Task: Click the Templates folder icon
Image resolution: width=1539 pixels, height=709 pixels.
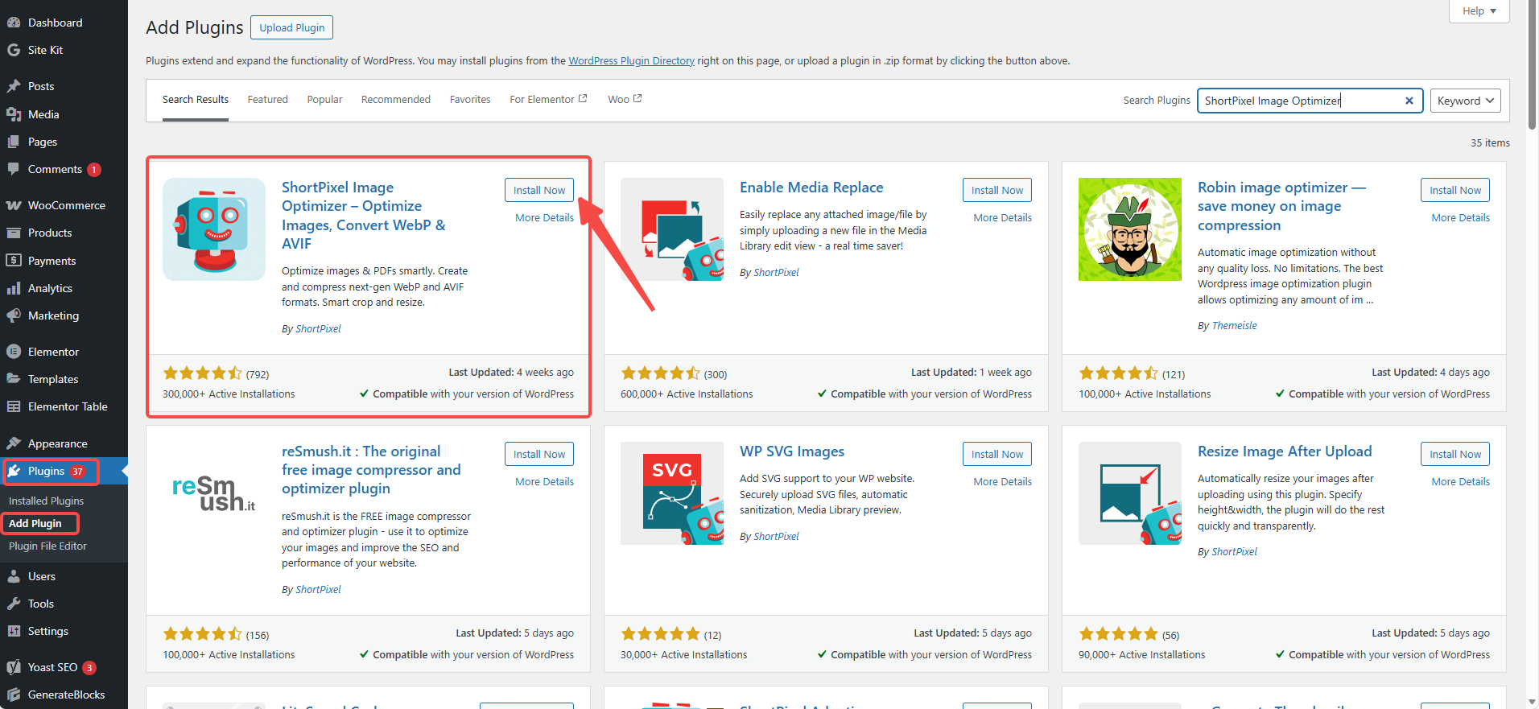Action: click(x=14, y=379)
